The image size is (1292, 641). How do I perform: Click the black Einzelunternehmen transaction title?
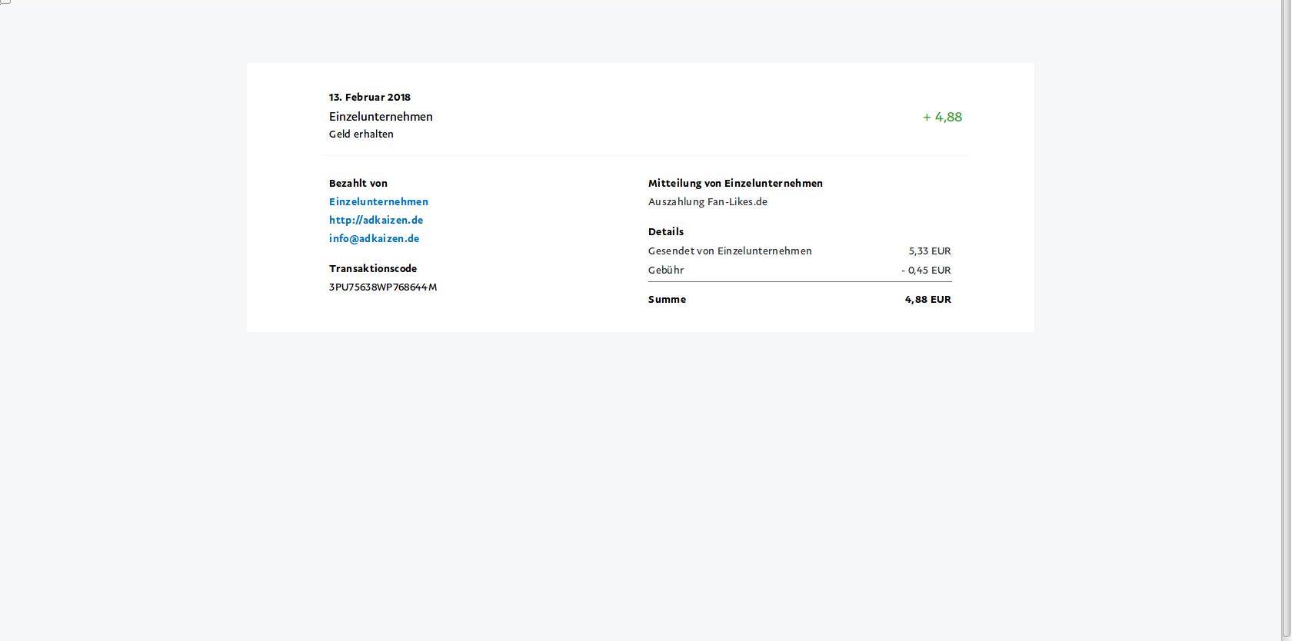click(381, 117)
